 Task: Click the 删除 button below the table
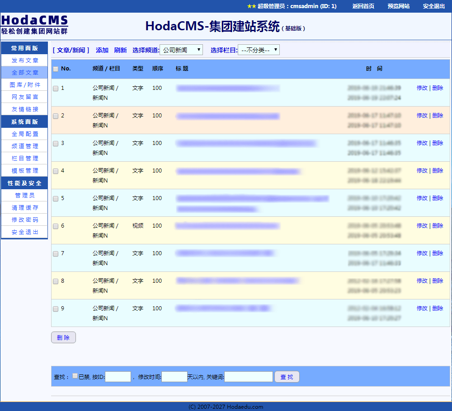[63, 337]
